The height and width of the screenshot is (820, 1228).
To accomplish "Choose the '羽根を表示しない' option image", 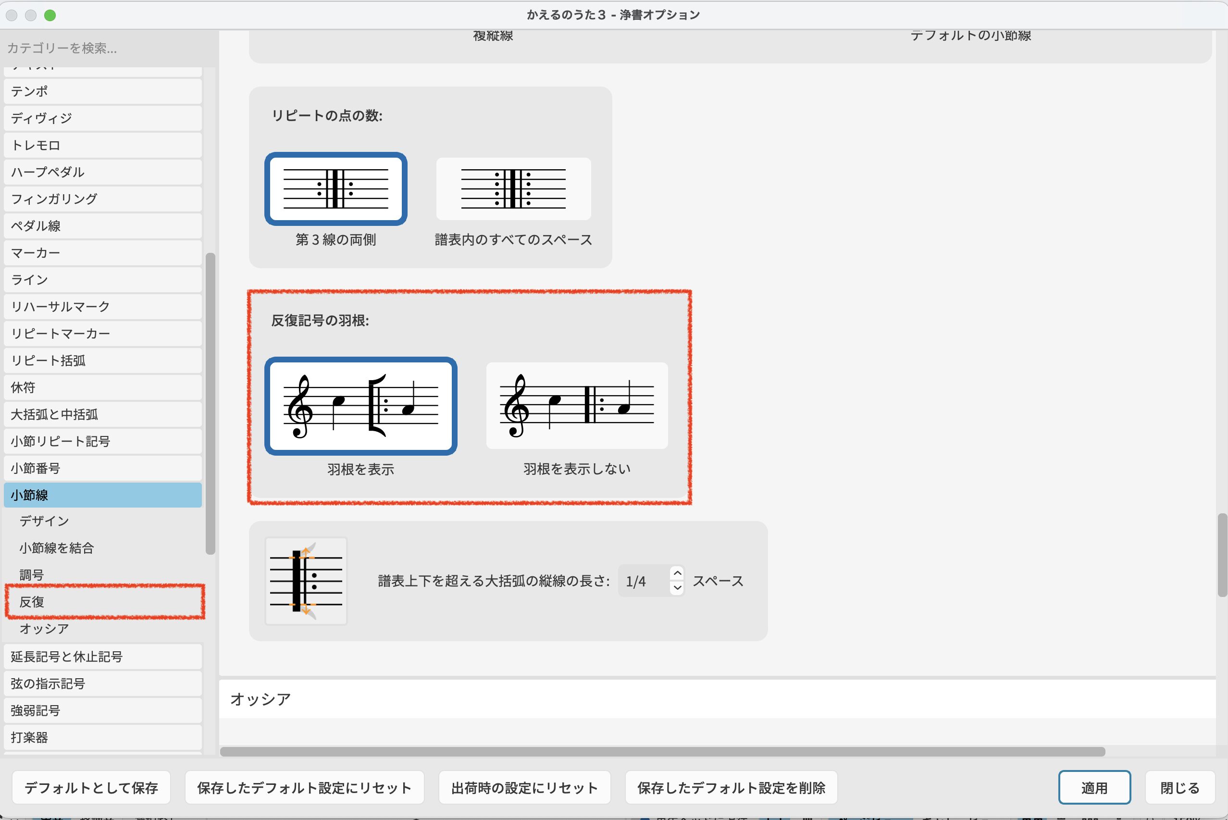I will 577,405.
